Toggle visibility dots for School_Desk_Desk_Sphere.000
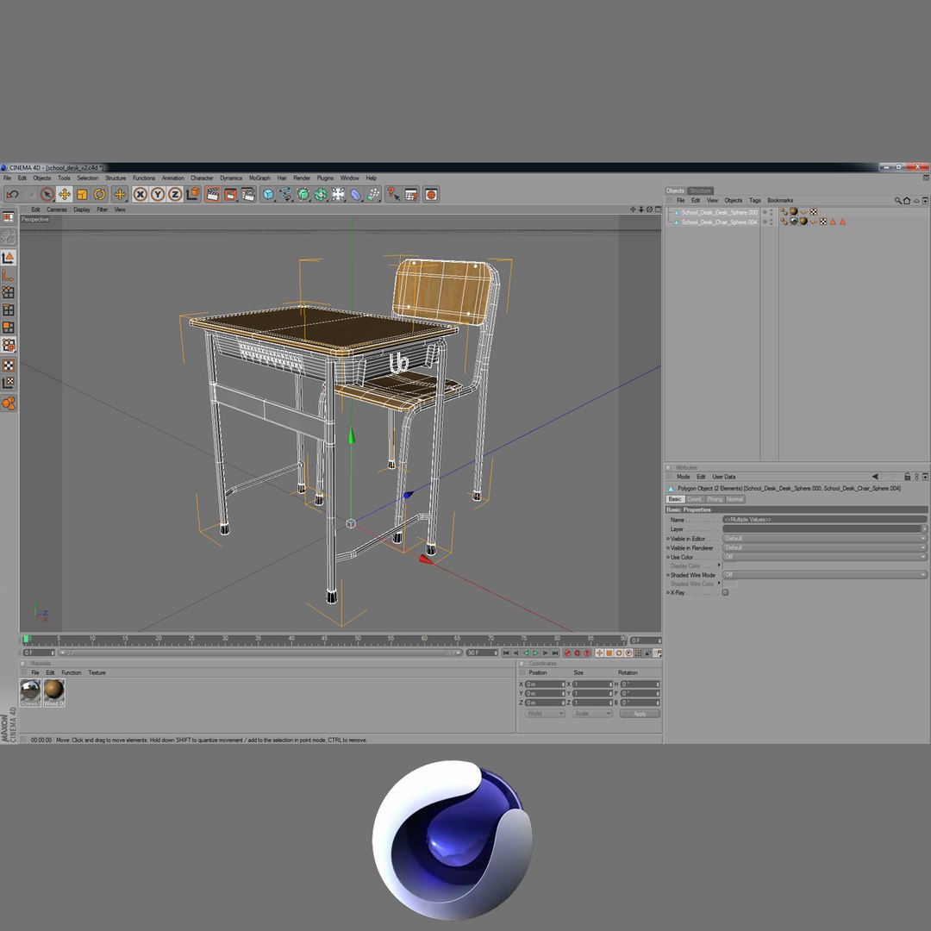The height and width of the screenshot is (931, 931). point(772,212)
